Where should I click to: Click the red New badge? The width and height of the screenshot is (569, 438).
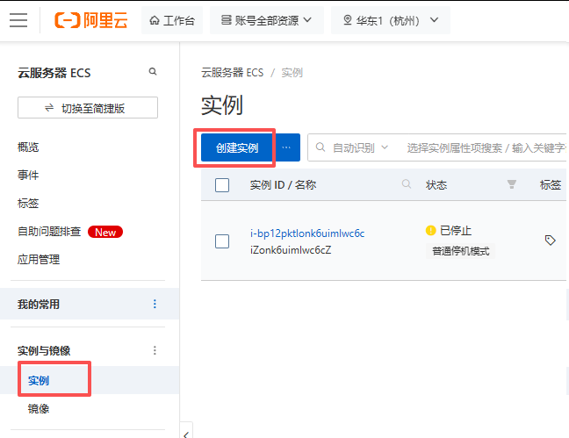coord(105,232)
